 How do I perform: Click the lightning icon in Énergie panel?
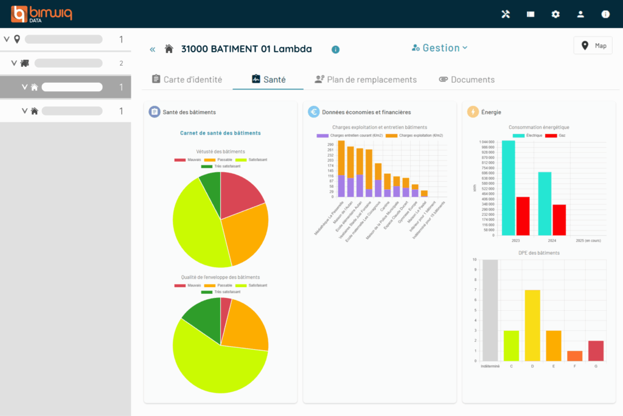pos(473,112)
